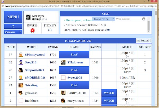Click the page scroll down arrow
The width and height of the screenshot is (159, 108).
click(x=156, y=105)
